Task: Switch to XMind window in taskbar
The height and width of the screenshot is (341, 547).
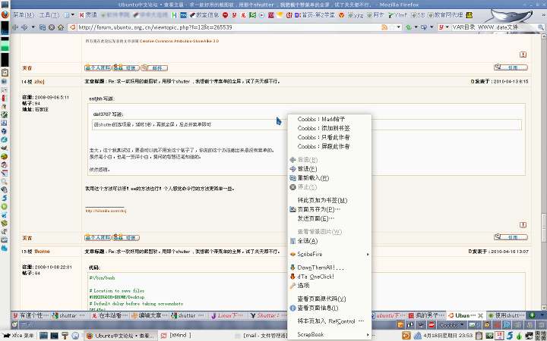Action: point(177,336)
